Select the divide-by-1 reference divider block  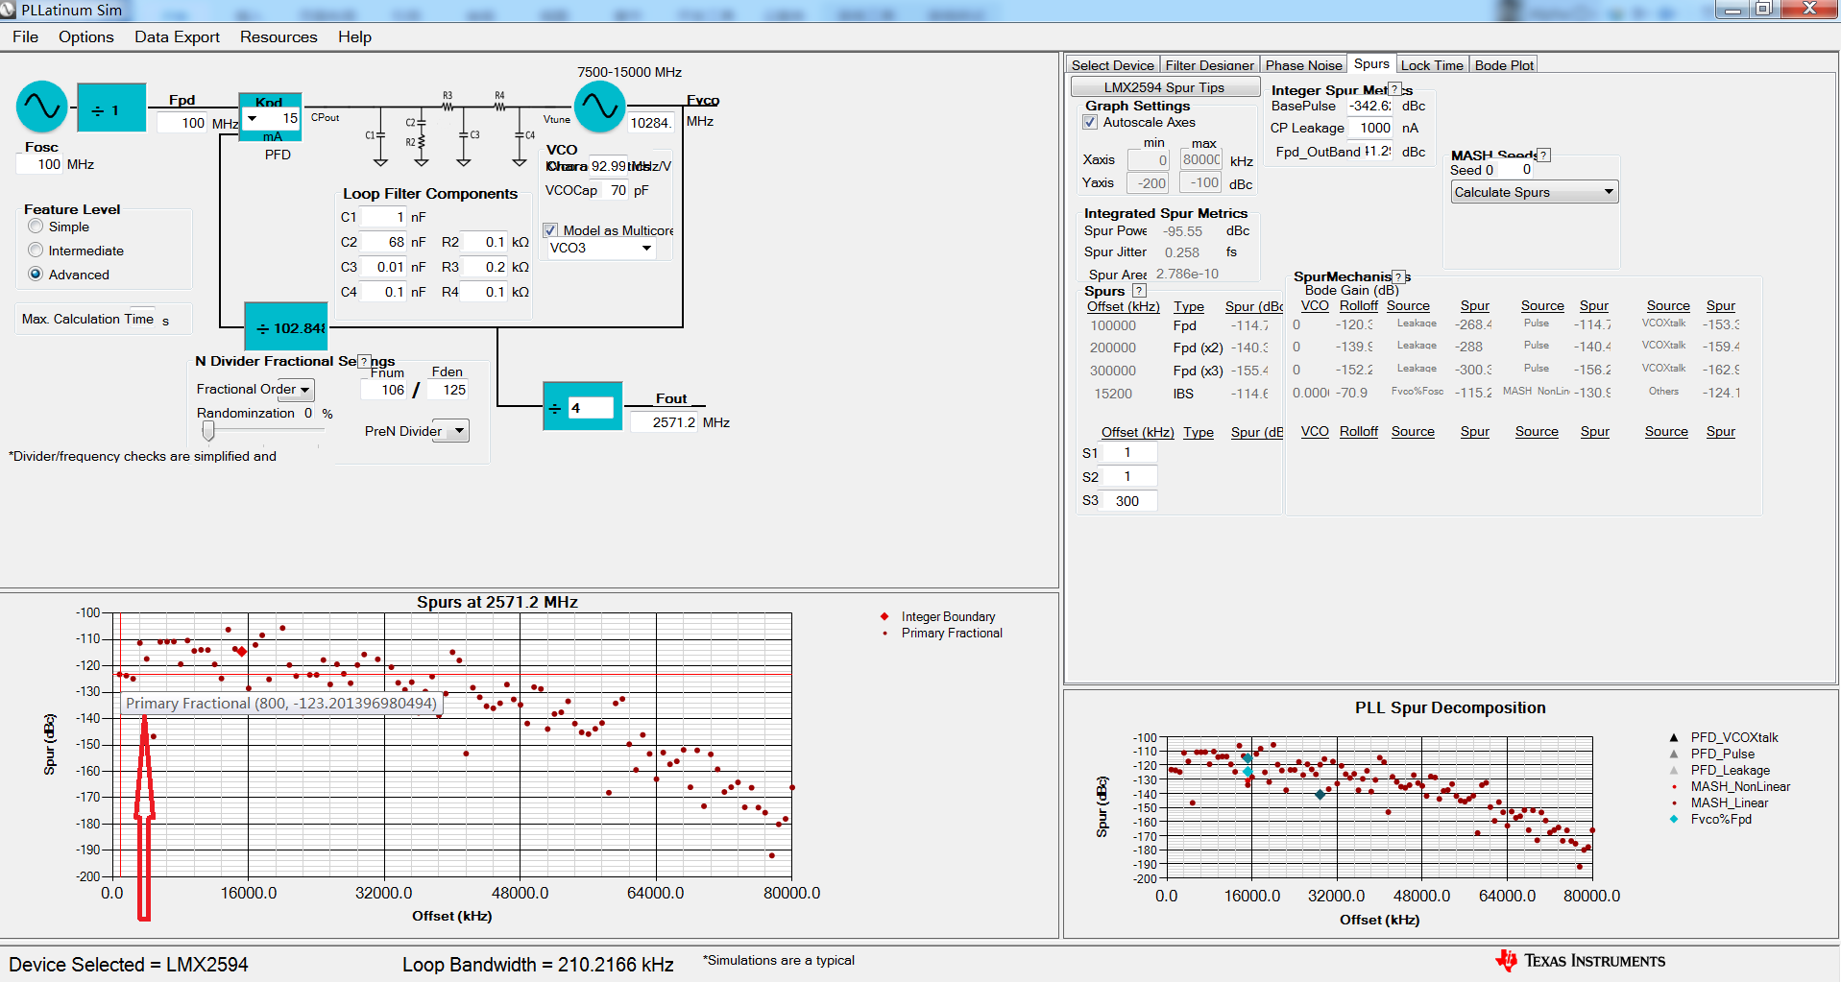(x=111, y=108)
